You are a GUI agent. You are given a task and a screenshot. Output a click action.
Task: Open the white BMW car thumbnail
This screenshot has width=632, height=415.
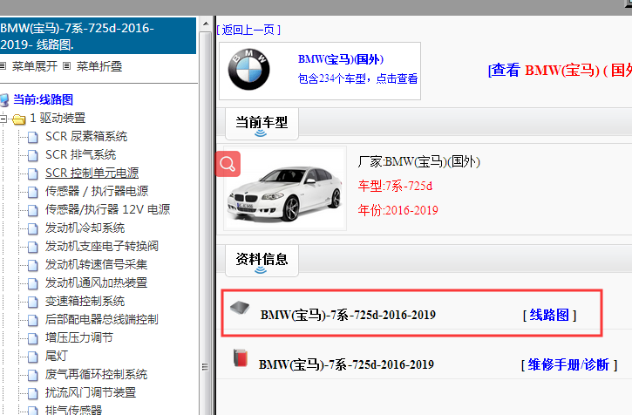coord(285,188)
